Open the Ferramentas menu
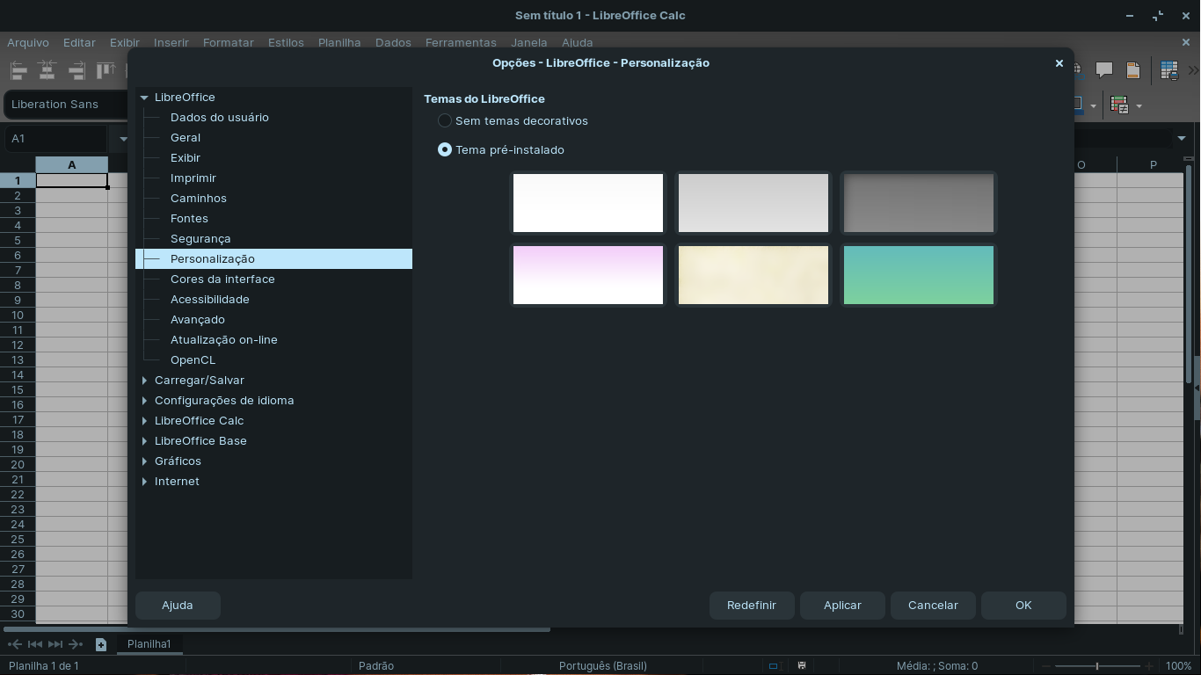This screenshot has height=675, width=1201. coord(461,42)
